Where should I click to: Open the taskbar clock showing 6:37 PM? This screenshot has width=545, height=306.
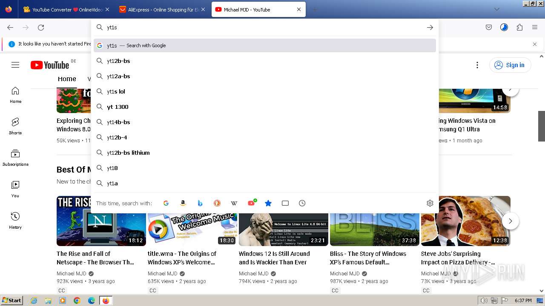coord(523,300)
